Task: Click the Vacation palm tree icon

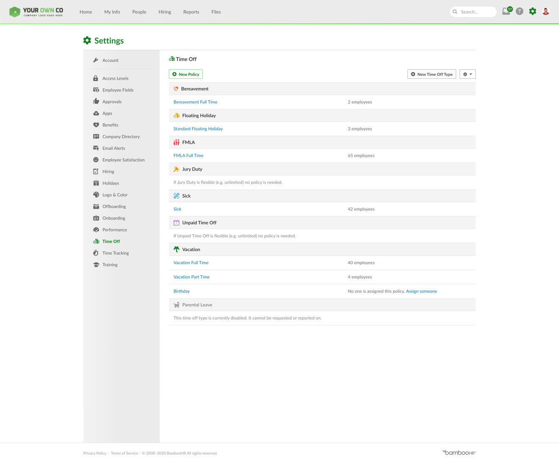Action: pos(177,250)
